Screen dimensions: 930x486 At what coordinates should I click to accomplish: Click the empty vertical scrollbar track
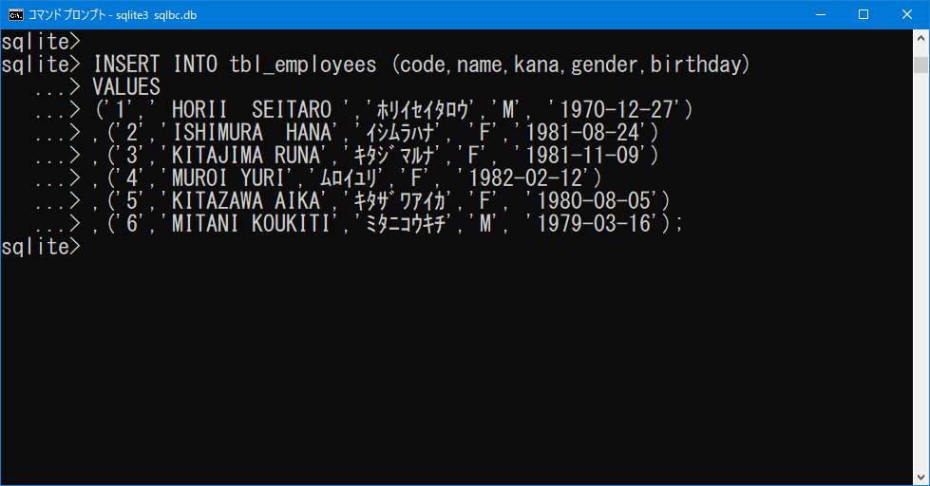click(921, 272)
